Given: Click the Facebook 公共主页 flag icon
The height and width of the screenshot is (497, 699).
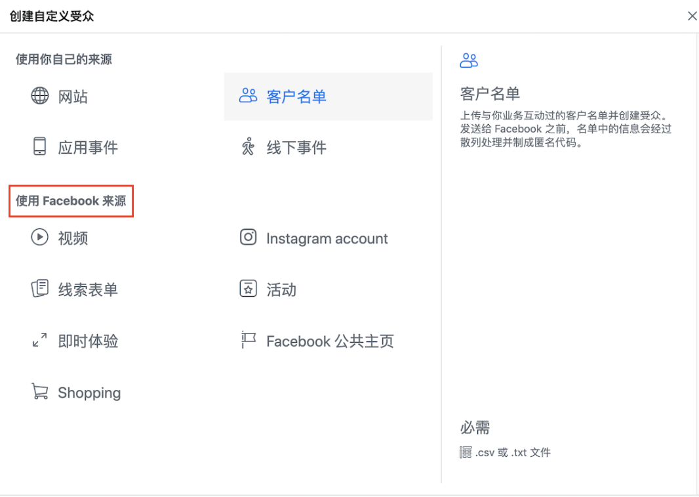Looking at the screenshot, I should (x=248, y=341).
